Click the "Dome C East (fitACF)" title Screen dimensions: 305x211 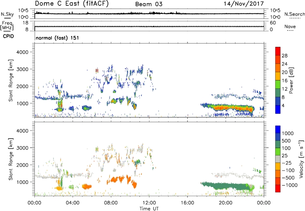click(72, 4)
